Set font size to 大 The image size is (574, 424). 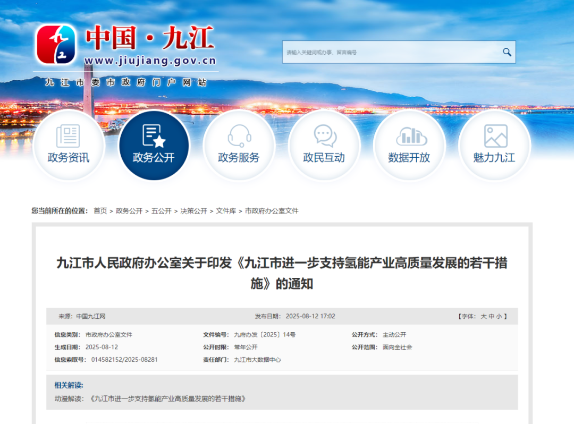click(x=484, y=316)
